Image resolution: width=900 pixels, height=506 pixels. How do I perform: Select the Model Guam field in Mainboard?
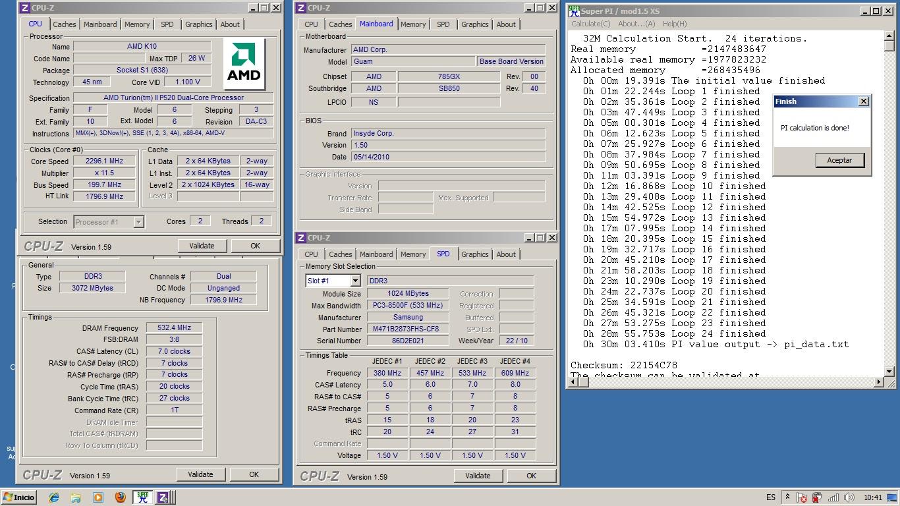(x=413, y=61)
